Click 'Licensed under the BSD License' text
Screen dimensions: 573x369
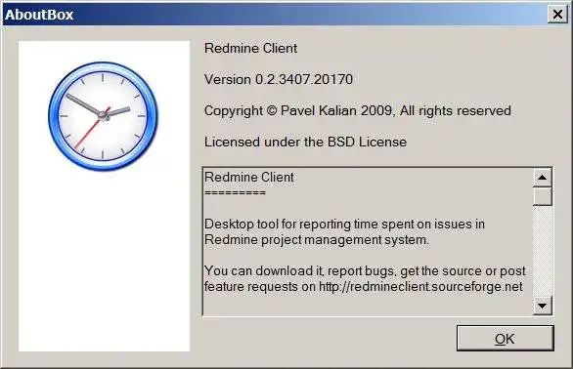(305, 142)
